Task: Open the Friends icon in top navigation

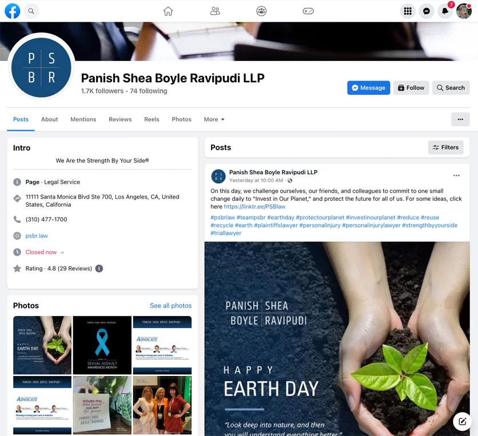Action: coord(215,11)
